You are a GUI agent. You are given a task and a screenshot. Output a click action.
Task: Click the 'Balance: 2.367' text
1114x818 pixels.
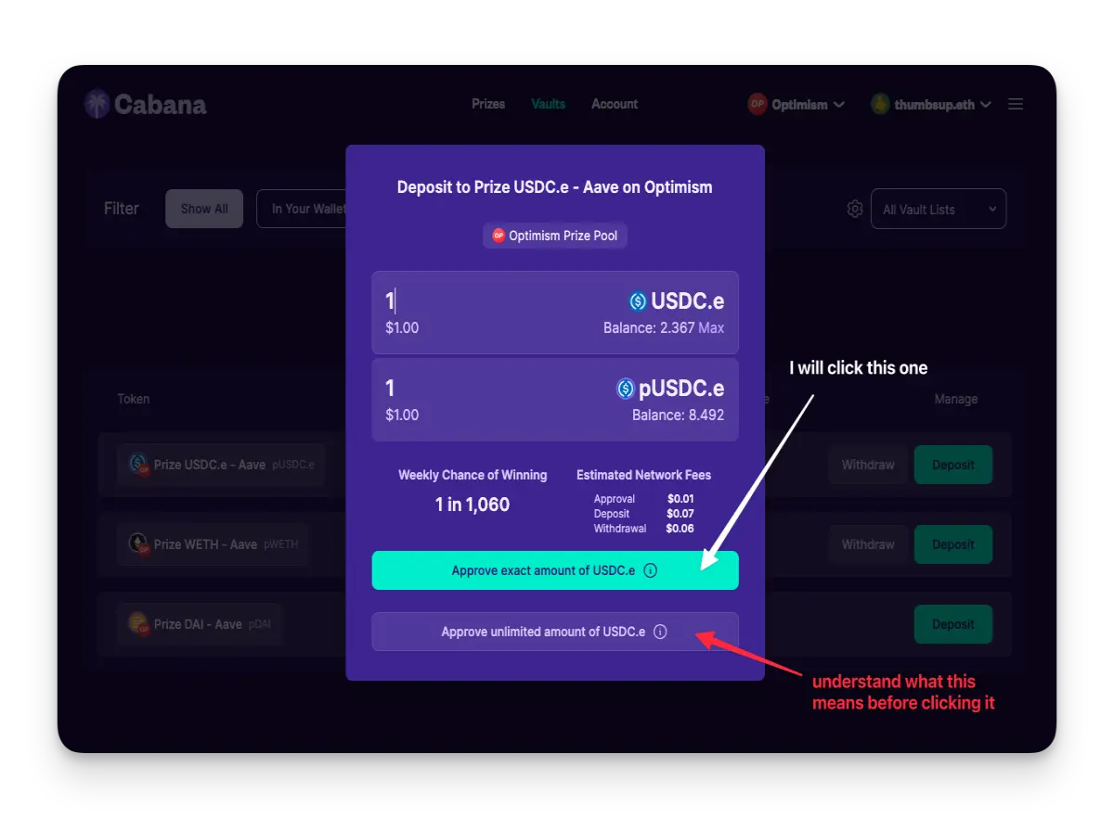pyautogui.click(x=649, y=328)
